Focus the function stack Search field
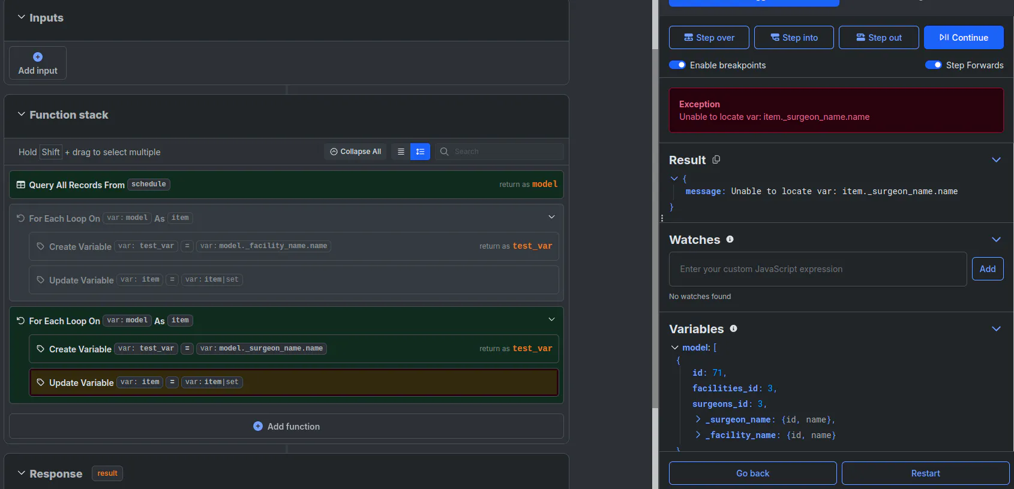This screenshot has width=1014, height=489. coord(499,152)
